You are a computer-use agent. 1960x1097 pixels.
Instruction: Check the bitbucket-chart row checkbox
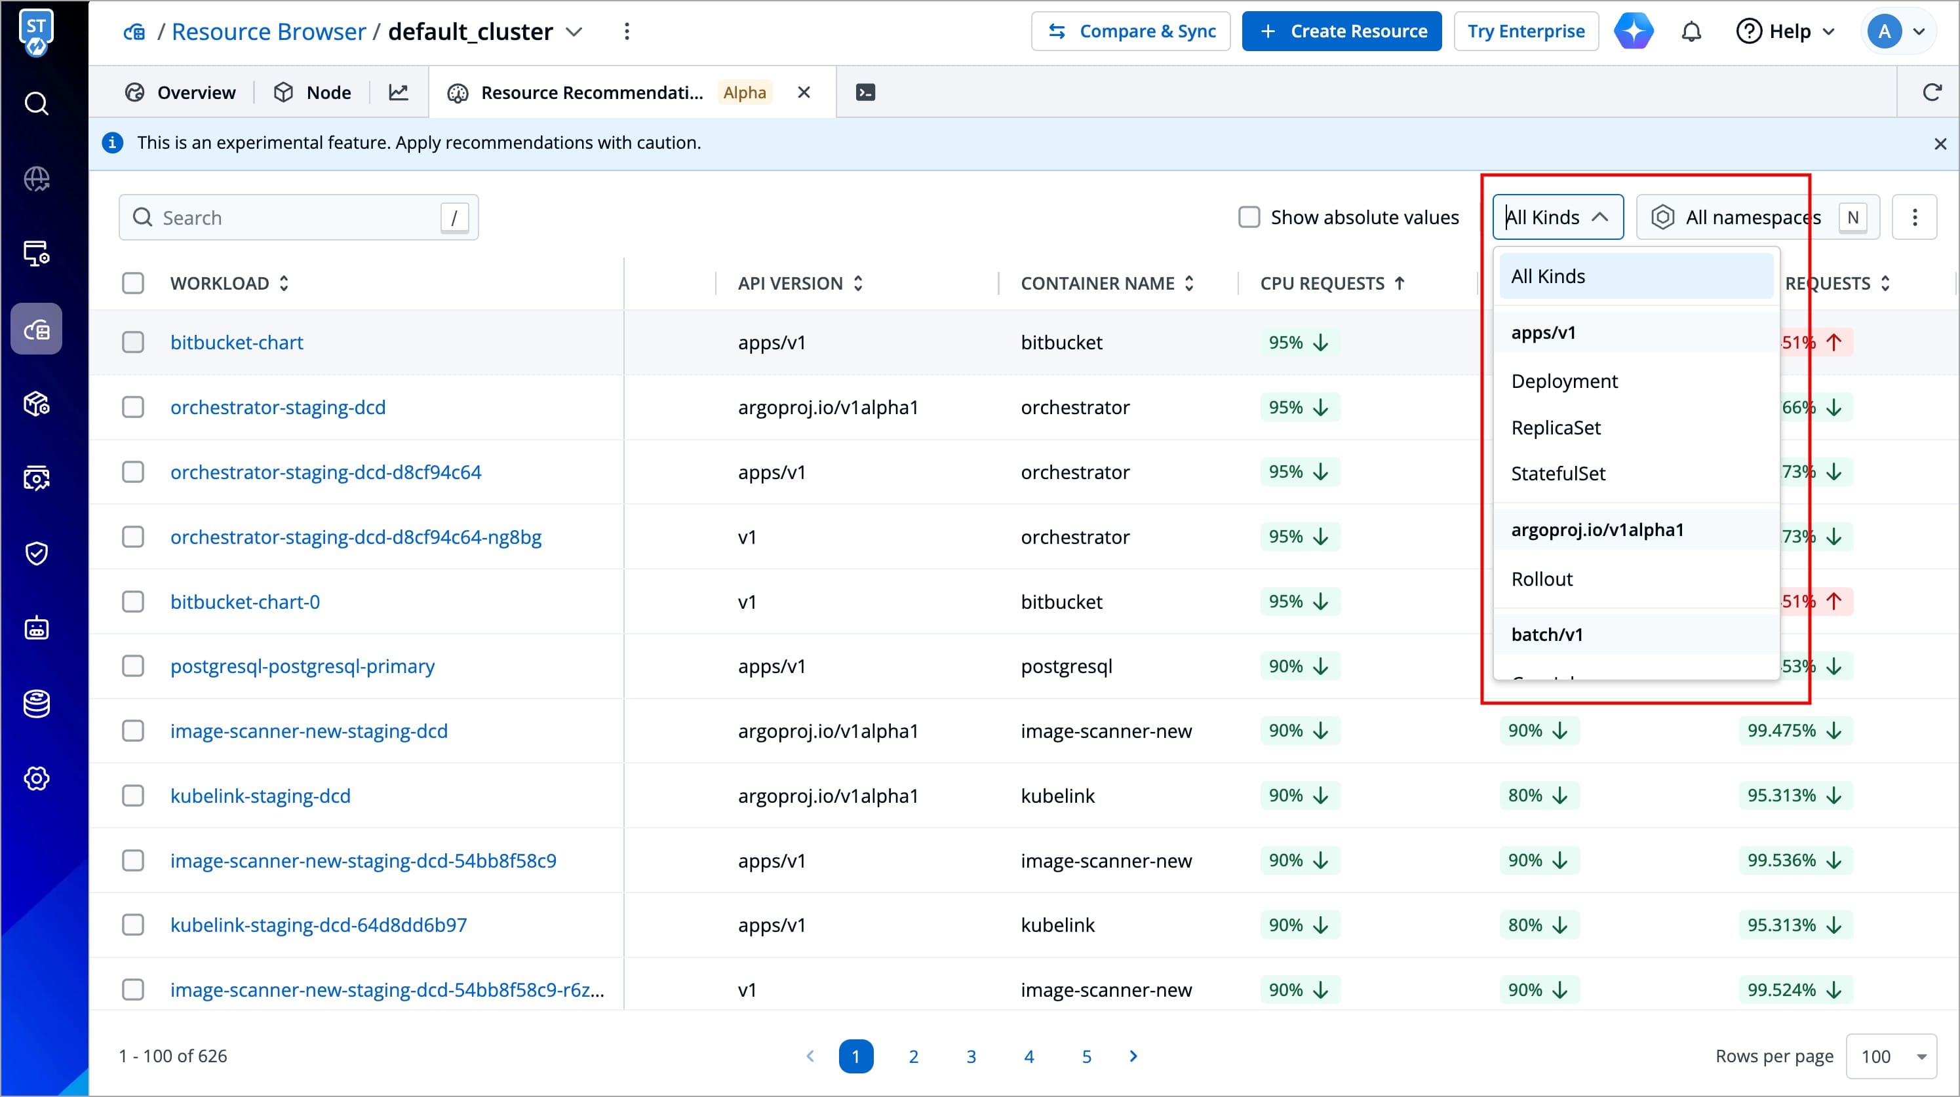pos(133,342)
